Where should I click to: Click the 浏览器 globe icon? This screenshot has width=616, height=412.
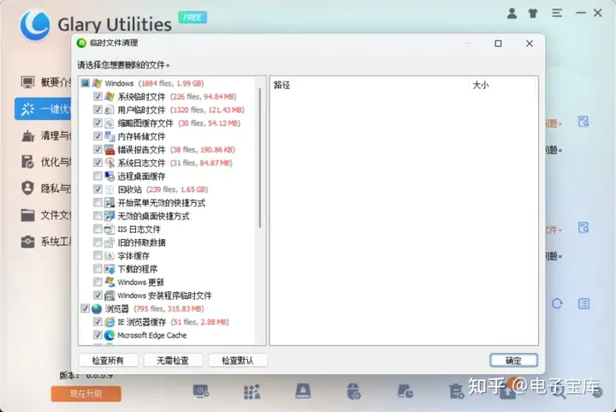click(x=97, y=308)
